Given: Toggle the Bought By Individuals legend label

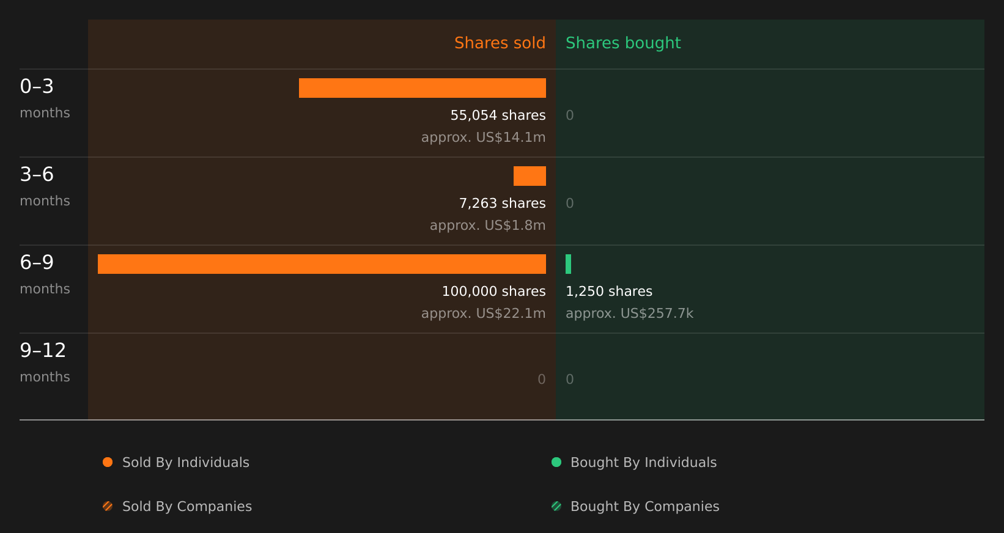Looking at the screenshot, I should tap(643, 462).
